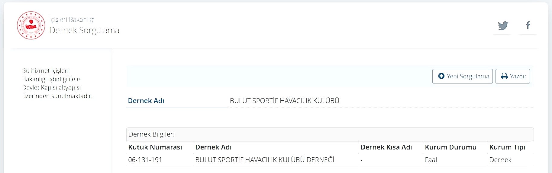Click the Kurum Durumu column header
Screen dimensions: 552x173
(451, 147)
